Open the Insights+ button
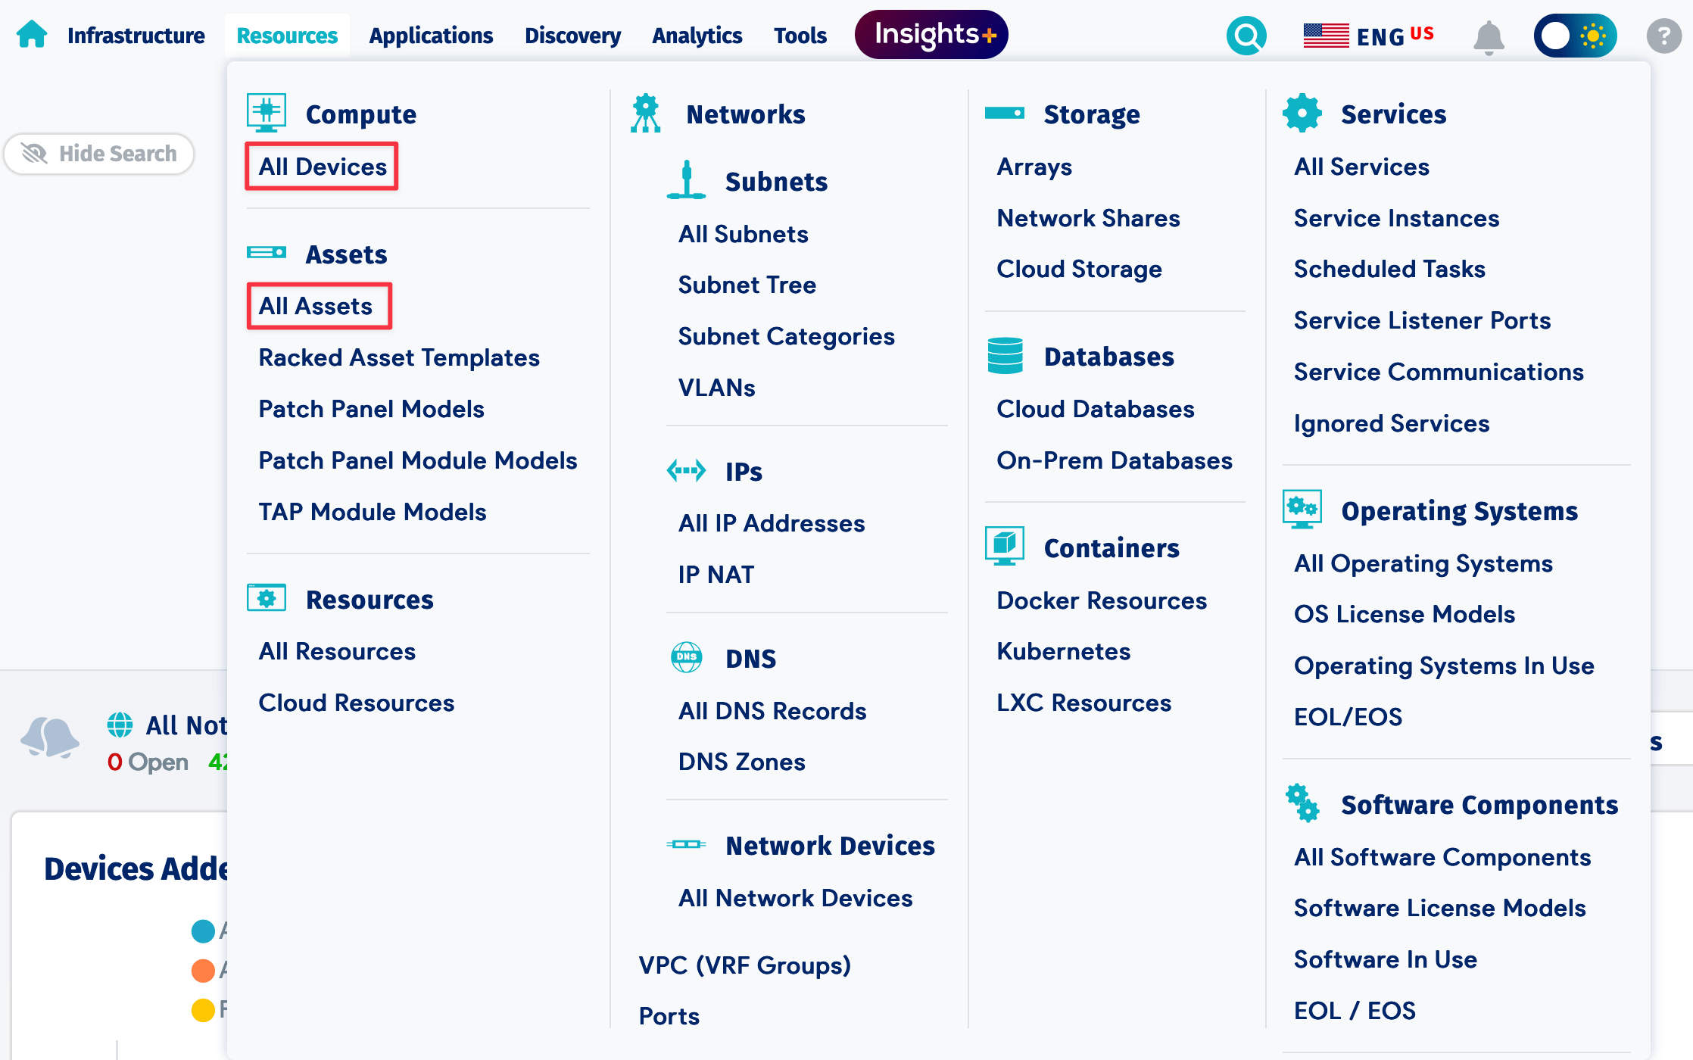The height and width of the screenshot is (1060, 1693). (931, 35)
